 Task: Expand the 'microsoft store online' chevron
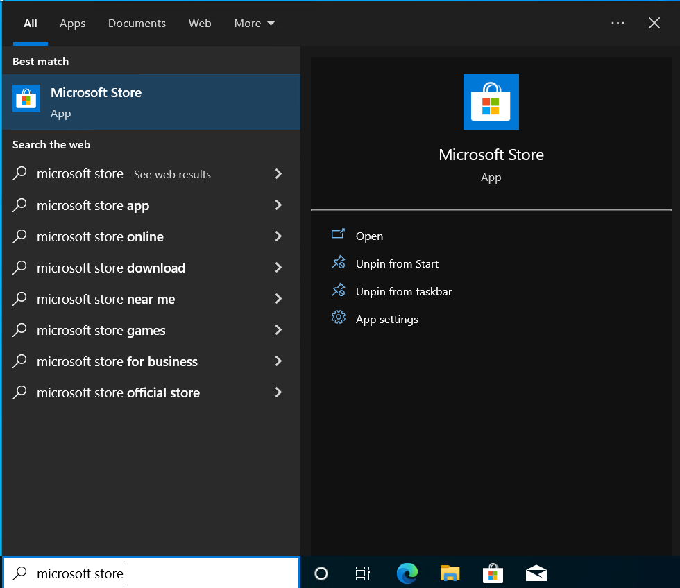(278, 236)
